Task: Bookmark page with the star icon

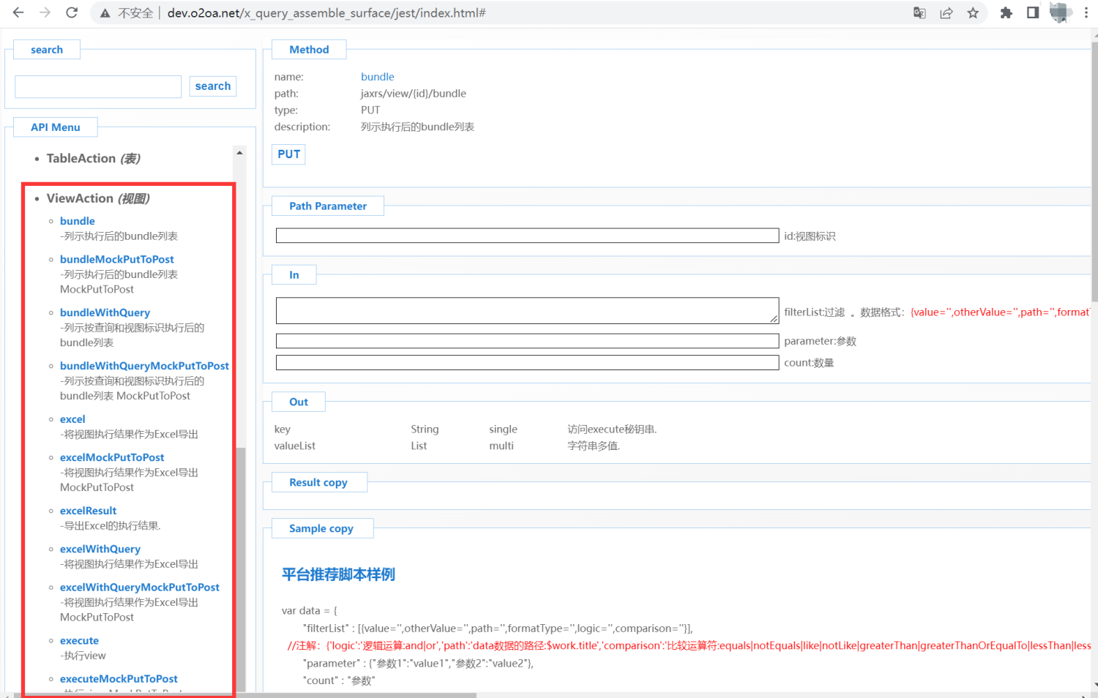Action: pyautogui.click(x=973, y=12)
